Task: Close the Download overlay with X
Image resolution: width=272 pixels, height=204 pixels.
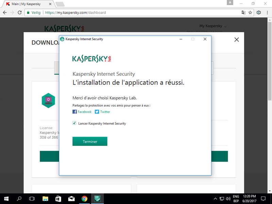Action: (237, 40)
